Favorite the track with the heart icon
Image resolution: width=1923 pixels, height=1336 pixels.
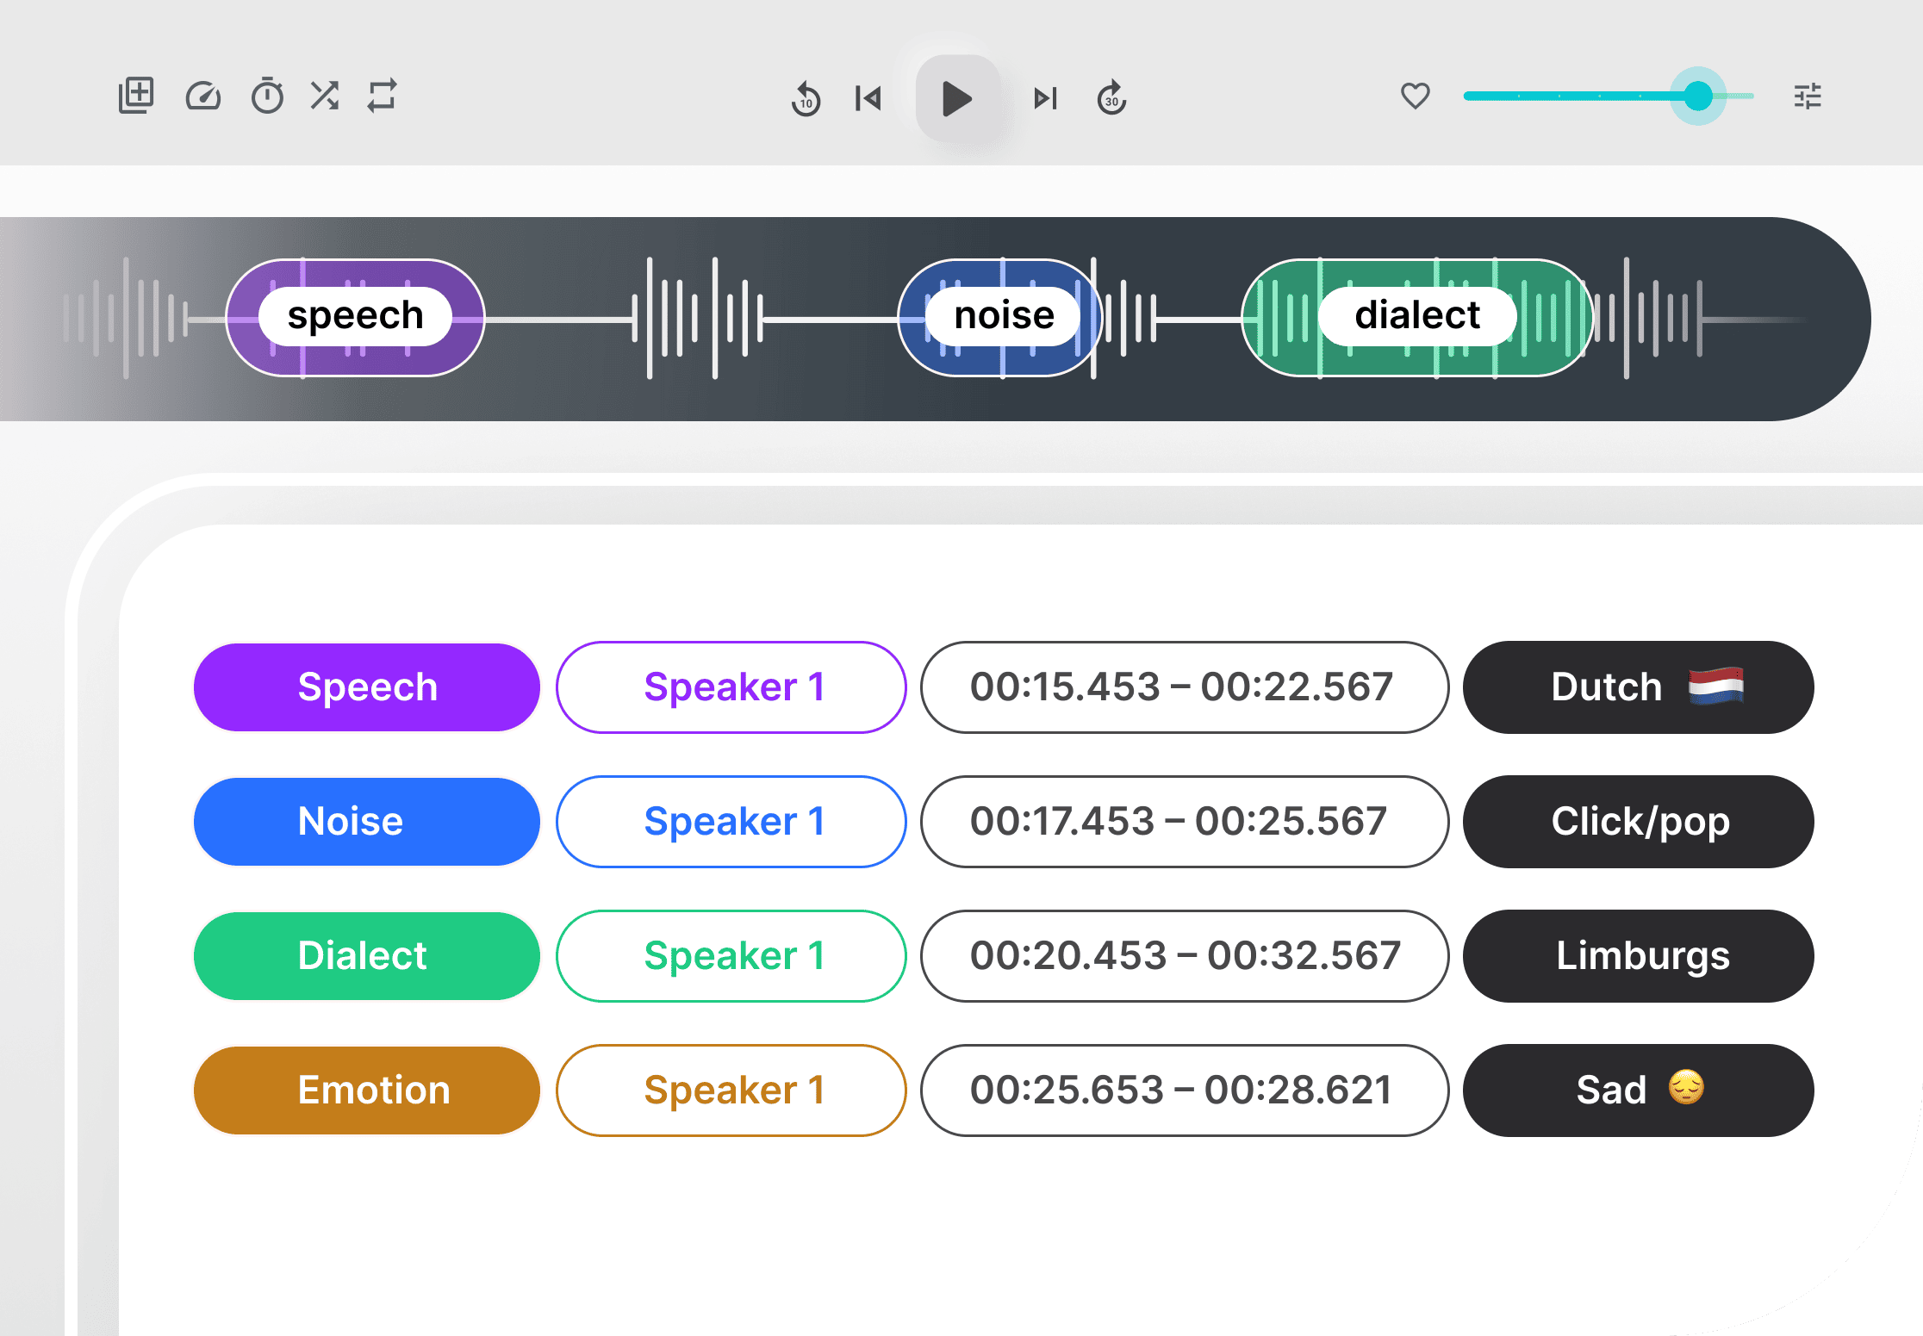(1415, 96)
